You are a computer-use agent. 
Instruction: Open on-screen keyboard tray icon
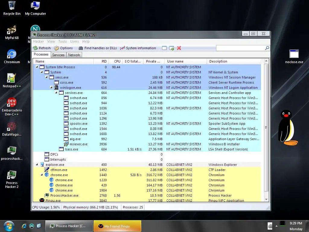[x=270, y=226]
